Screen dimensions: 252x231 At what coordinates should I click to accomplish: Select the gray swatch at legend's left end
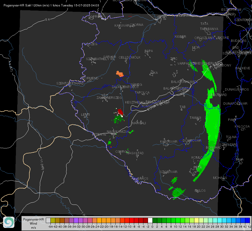point(48,220)
